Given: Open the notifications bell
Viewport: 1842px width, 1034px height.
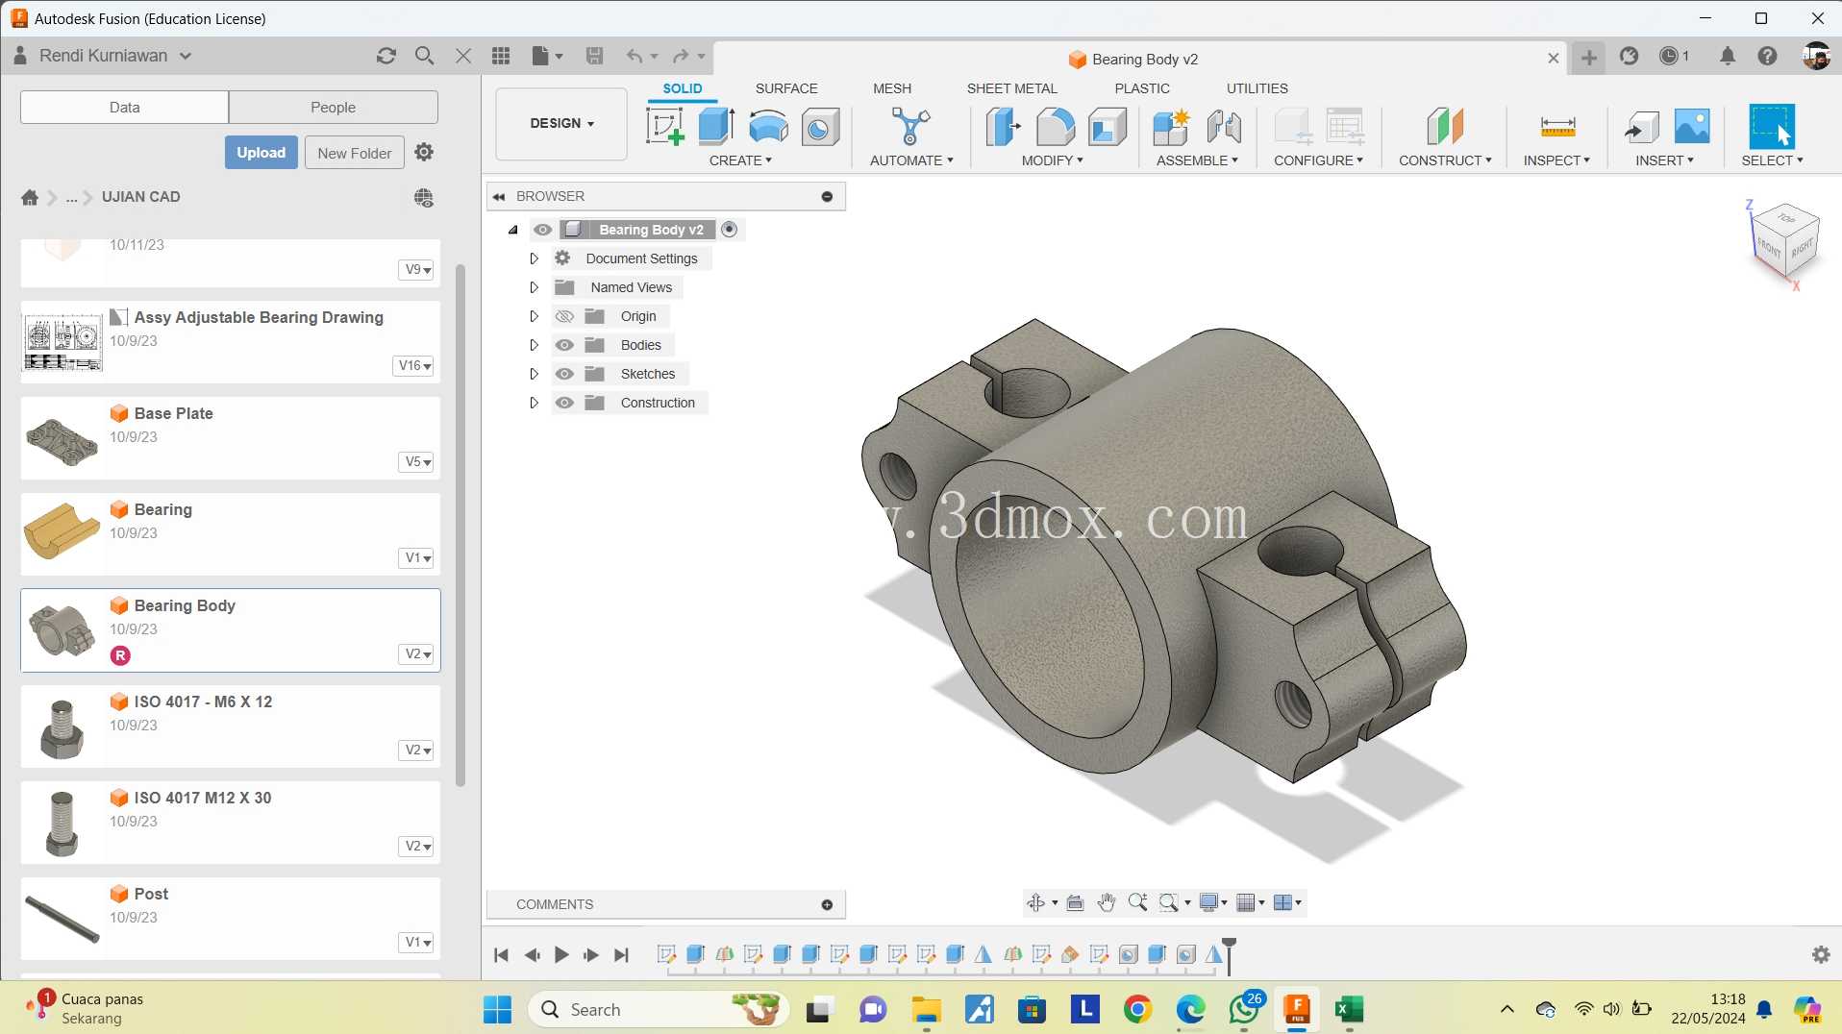Looking at the screenshot, I should (1728, 56).
